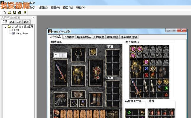Select the D:\系统工具\桌面 folder in tree

[x=22, y=27]
